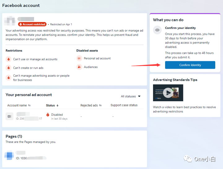Click the restriction icon for Can't manage advertising assets
Viewport: 223px width, 169px height.
9,78
